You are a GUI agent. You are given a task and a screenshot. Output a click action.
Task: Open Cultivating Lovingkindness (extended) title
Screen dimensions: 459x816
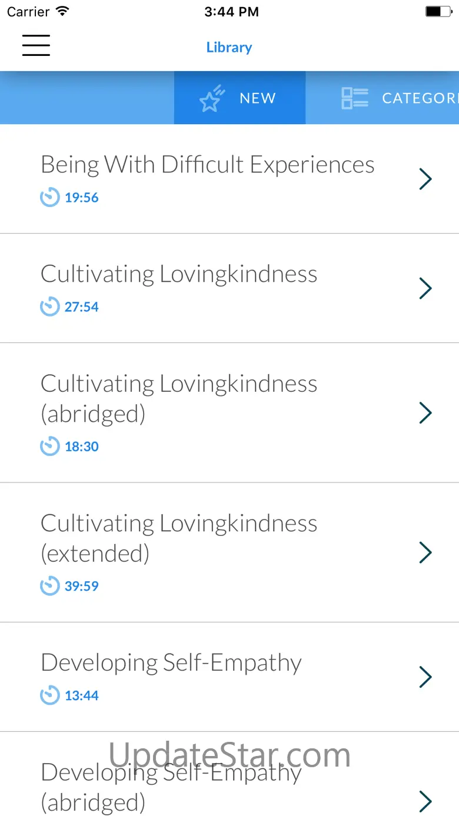point(179,538)
